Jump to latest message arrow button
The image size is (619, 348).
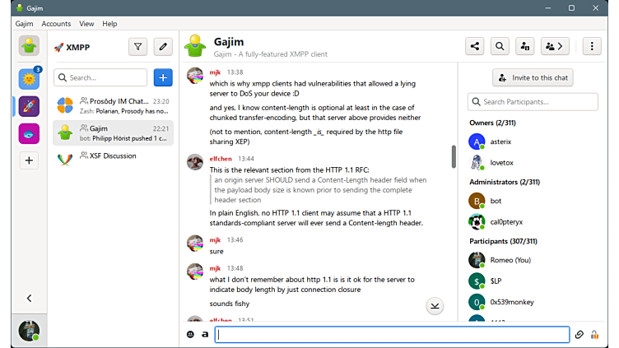coord(435,306)
